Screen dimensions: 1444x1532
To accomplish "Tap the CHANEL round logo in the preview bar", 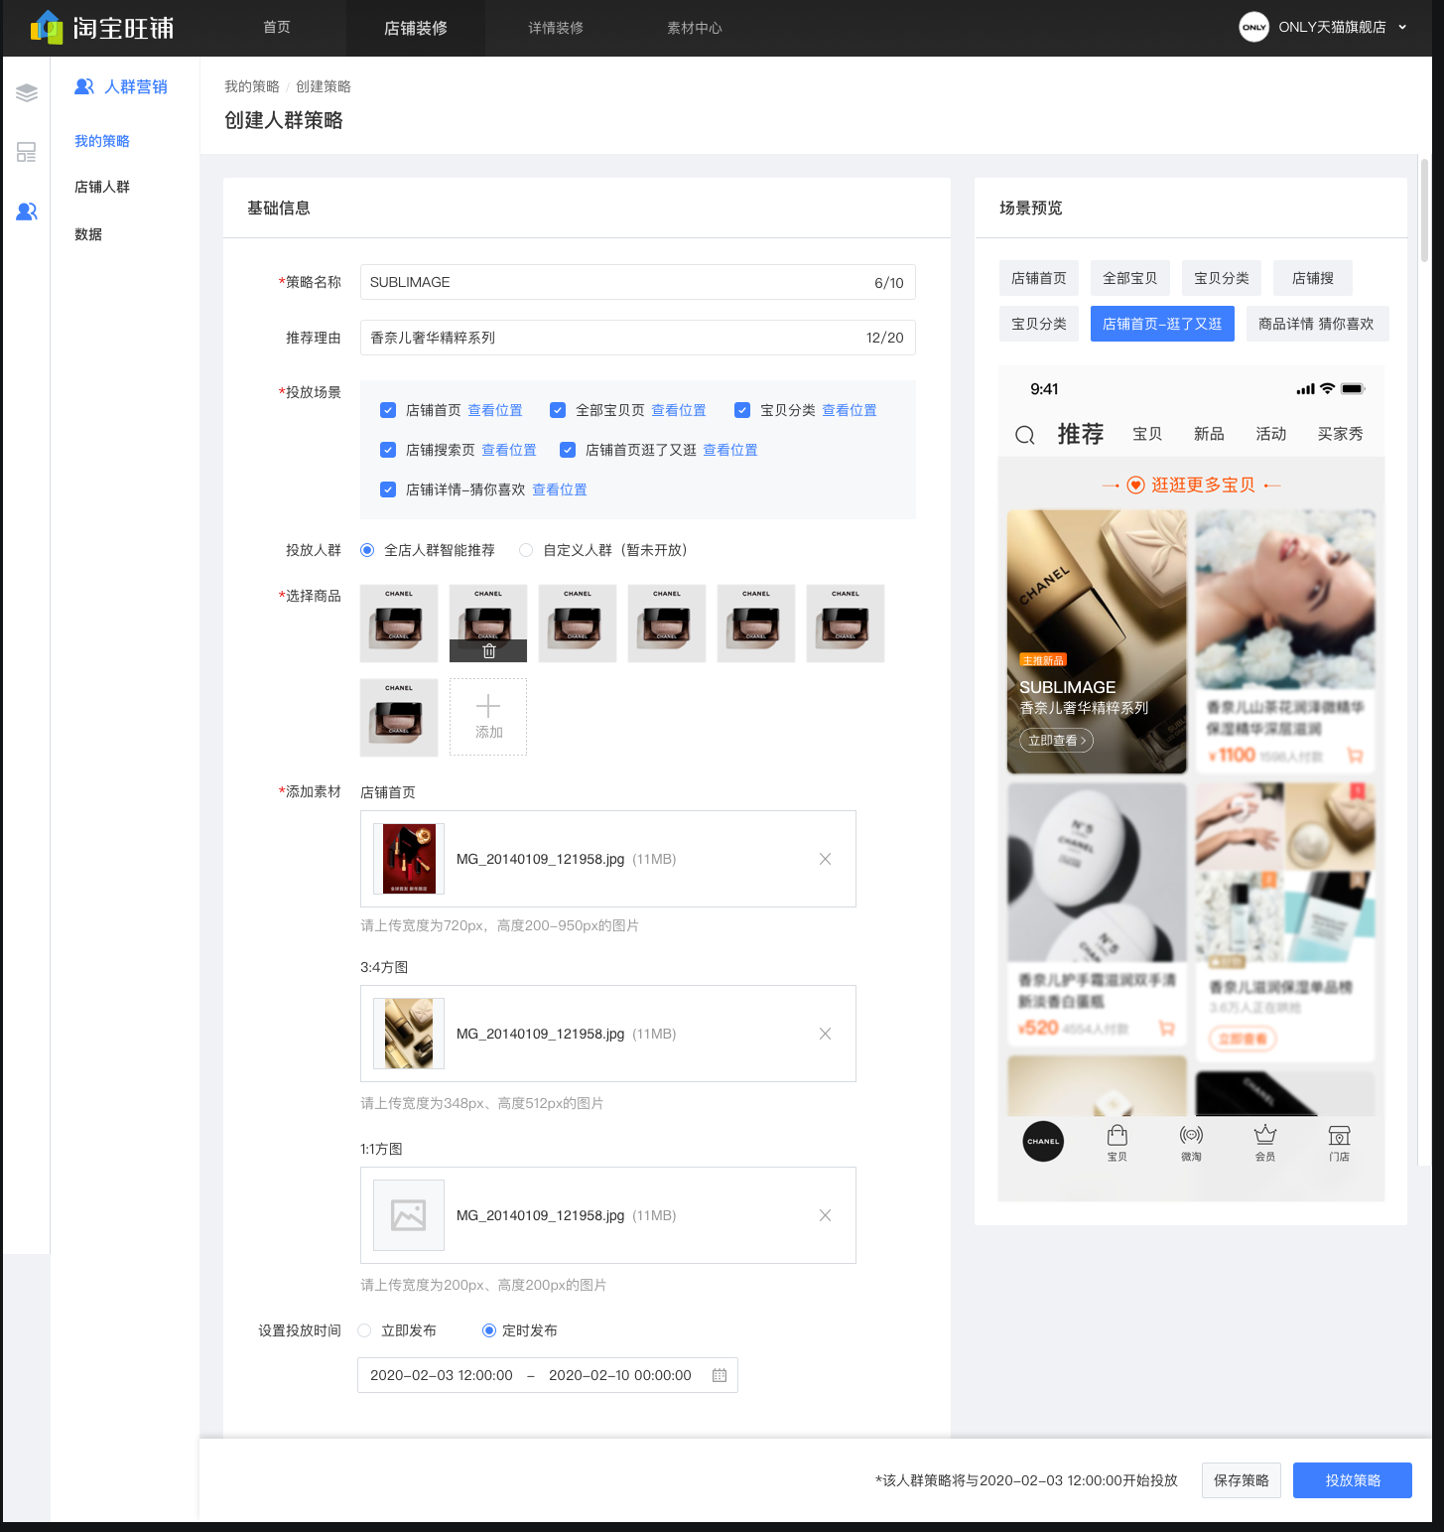I will click(x=1043, y=1141).
